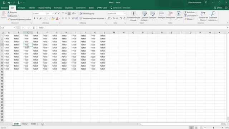Image resolution: width=229 pixels, height=129 pixels.
Task: Decrease decimal places
Action: (124, 18)
